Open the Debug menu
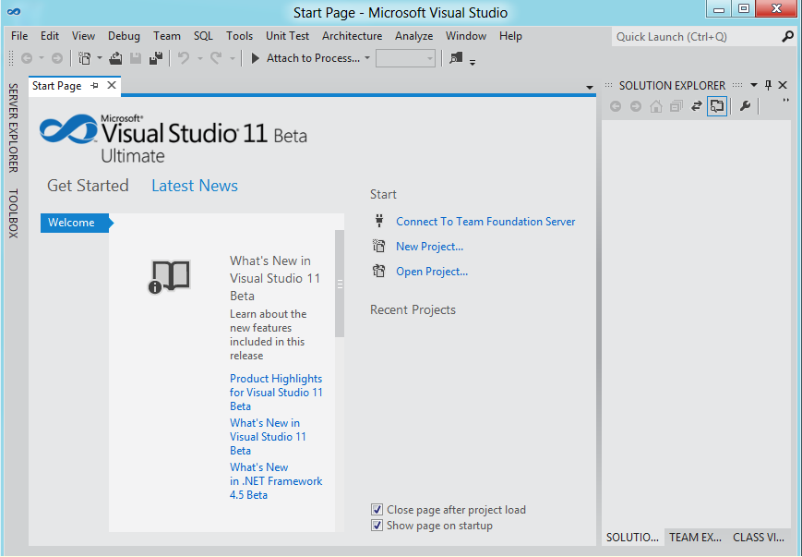 coord(124,36)
